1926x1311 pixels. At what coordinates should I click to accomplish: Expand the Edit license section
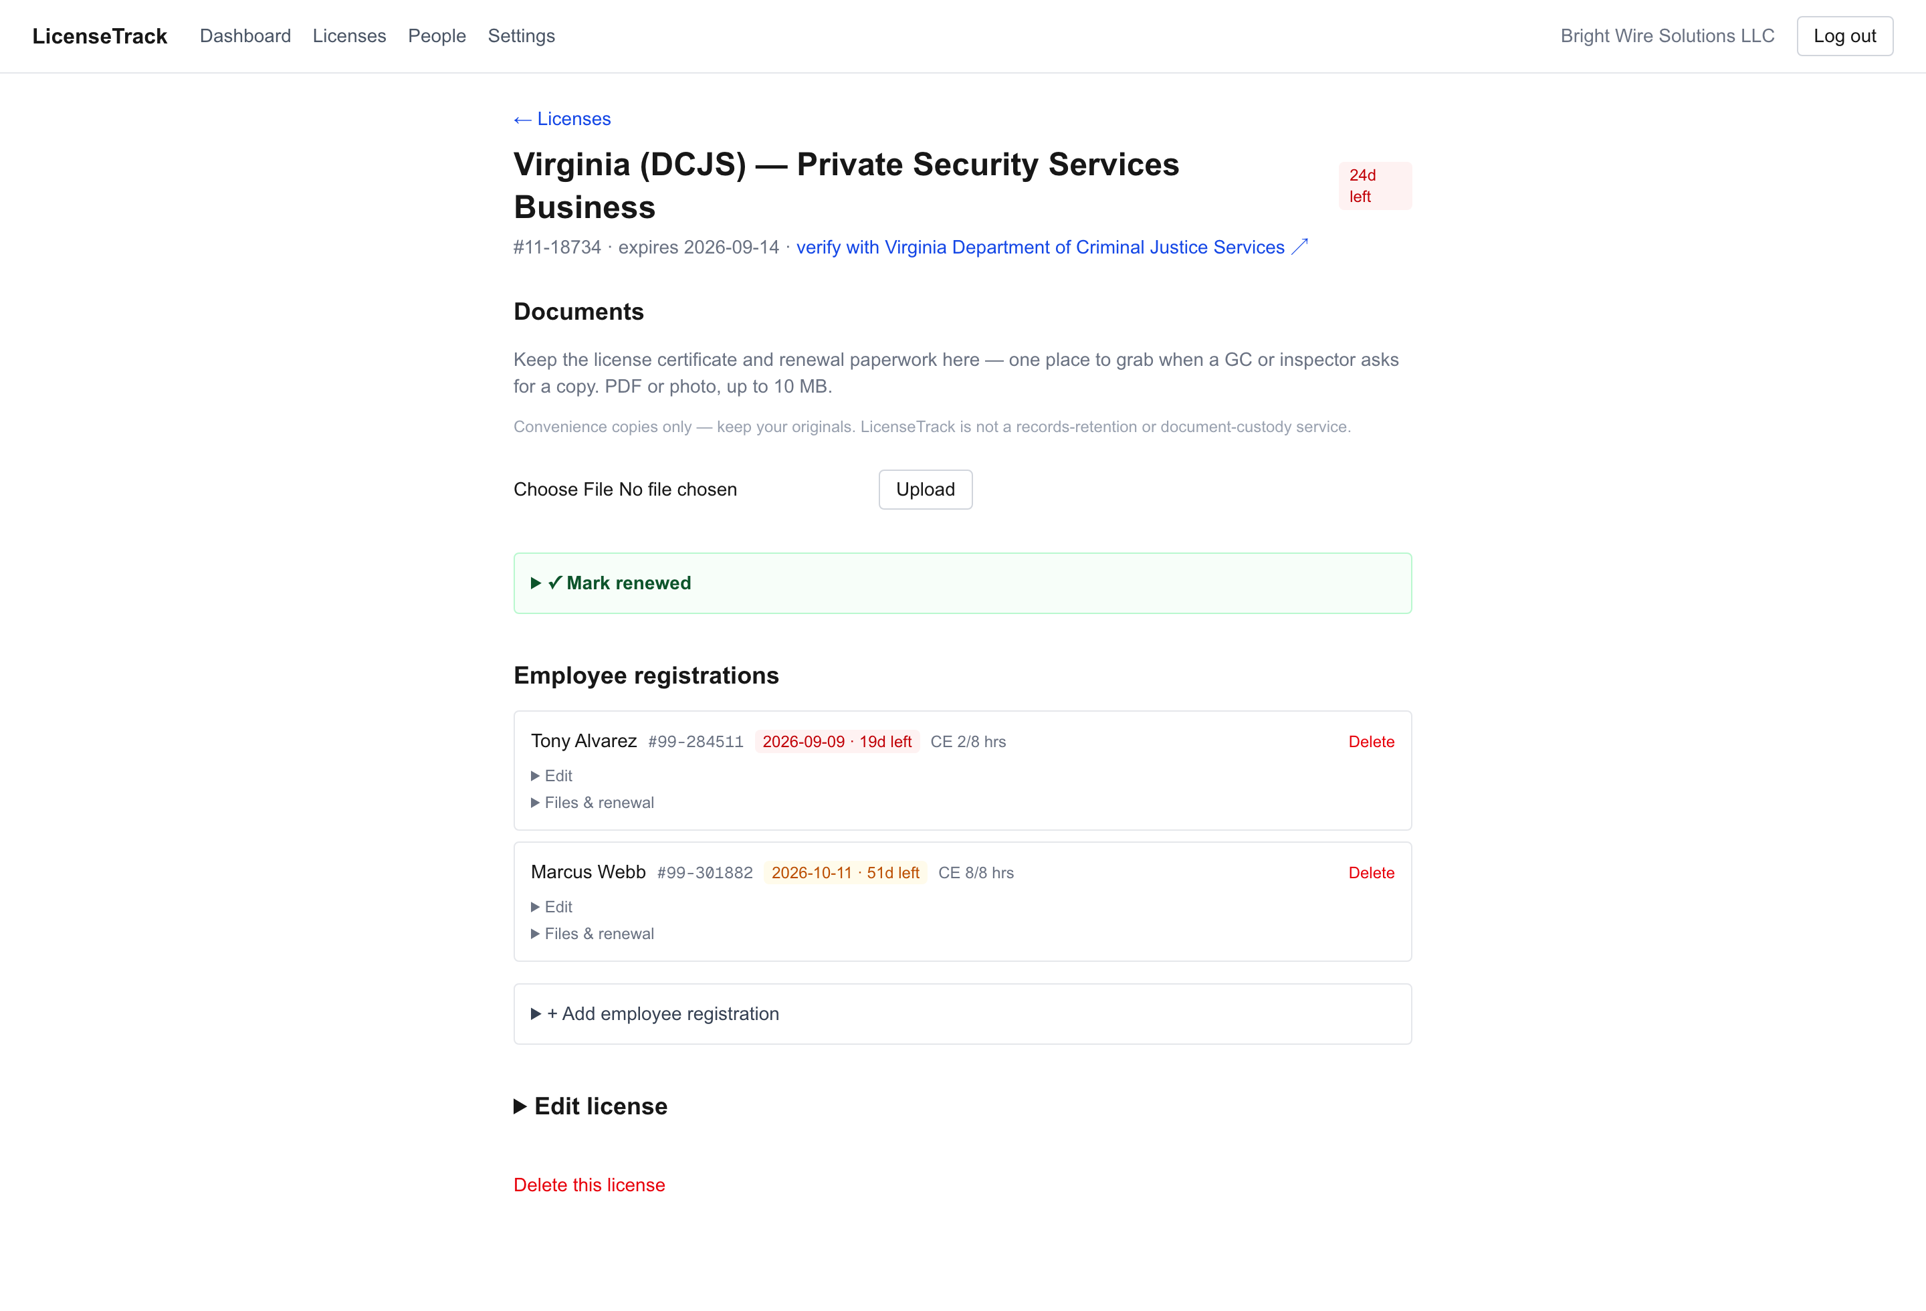coord(591,1106)
